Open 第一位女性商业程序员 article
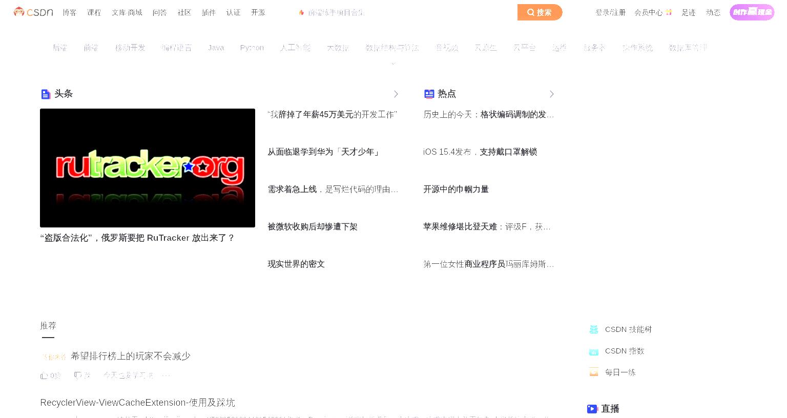 [489, 264]
